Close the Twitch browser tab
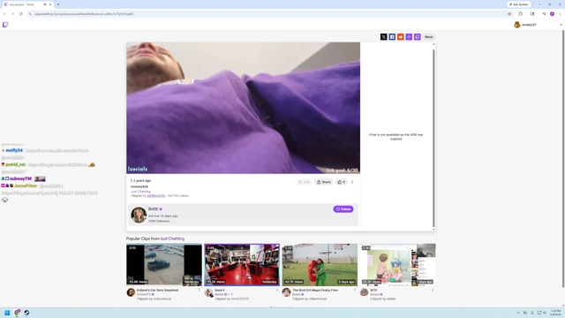The width and height of the screenshot is (565, 318). (50, 4)
